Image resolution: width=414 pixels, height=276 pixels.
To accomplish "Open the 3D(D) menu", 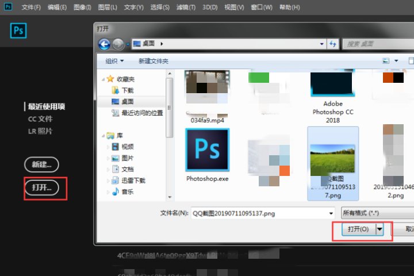I will point(210,7).
